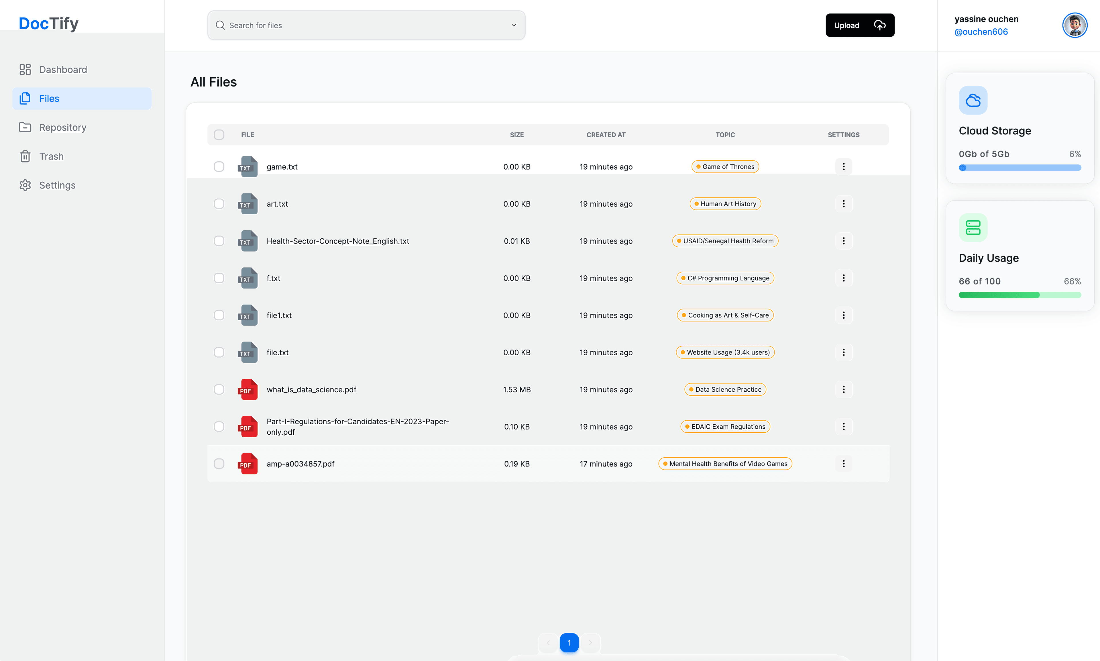
Task: Click the Daily Usage server icon
Action: [x=973, y=227]
